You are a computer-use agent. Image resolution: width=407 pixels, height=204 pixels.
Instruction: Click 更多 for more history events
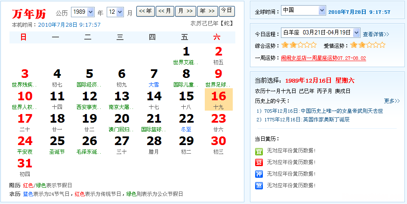point(392,101)
